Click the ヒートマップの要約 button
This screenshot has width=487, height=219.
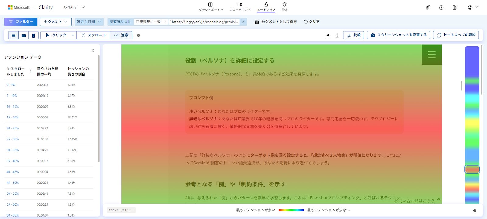pyautogui.click(x=456, y=35)
